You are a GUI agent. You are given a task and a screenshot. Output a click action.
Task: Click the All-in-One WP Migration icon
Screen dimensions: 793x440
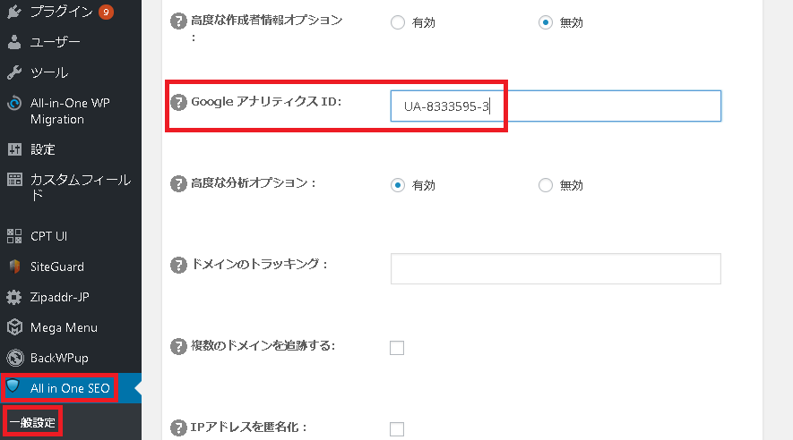(x=14, y=103)
